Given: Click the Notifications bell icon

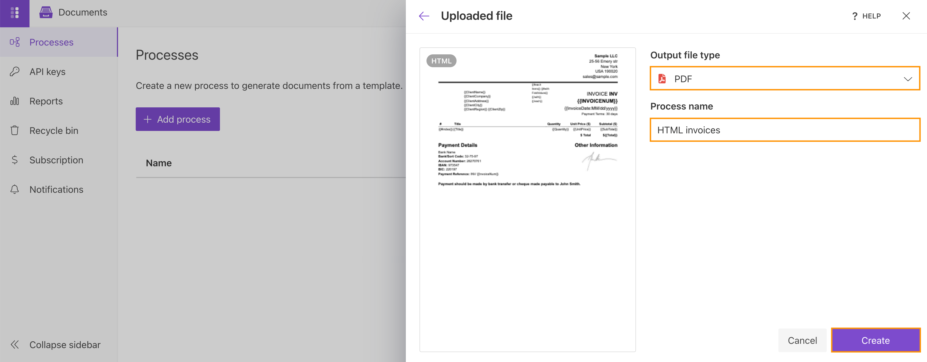Looking at the screenshot, I should point(15,189).
